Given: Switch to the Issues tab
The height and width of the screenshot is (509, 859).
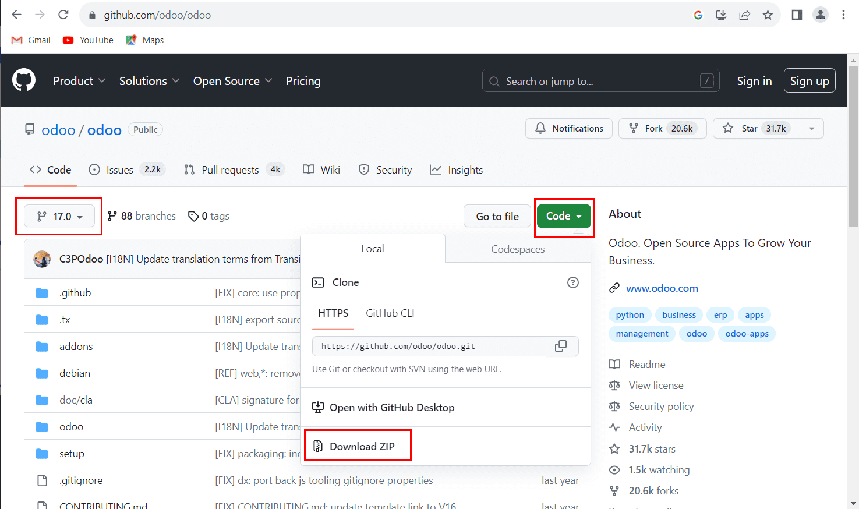Looking at the screenshot, I should (x=127, y=170).
